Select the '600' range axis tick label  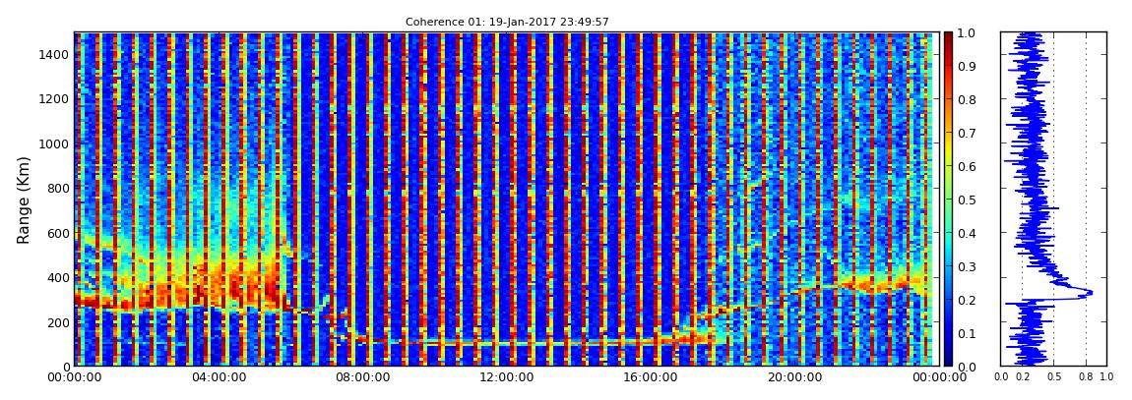point(58,233)
